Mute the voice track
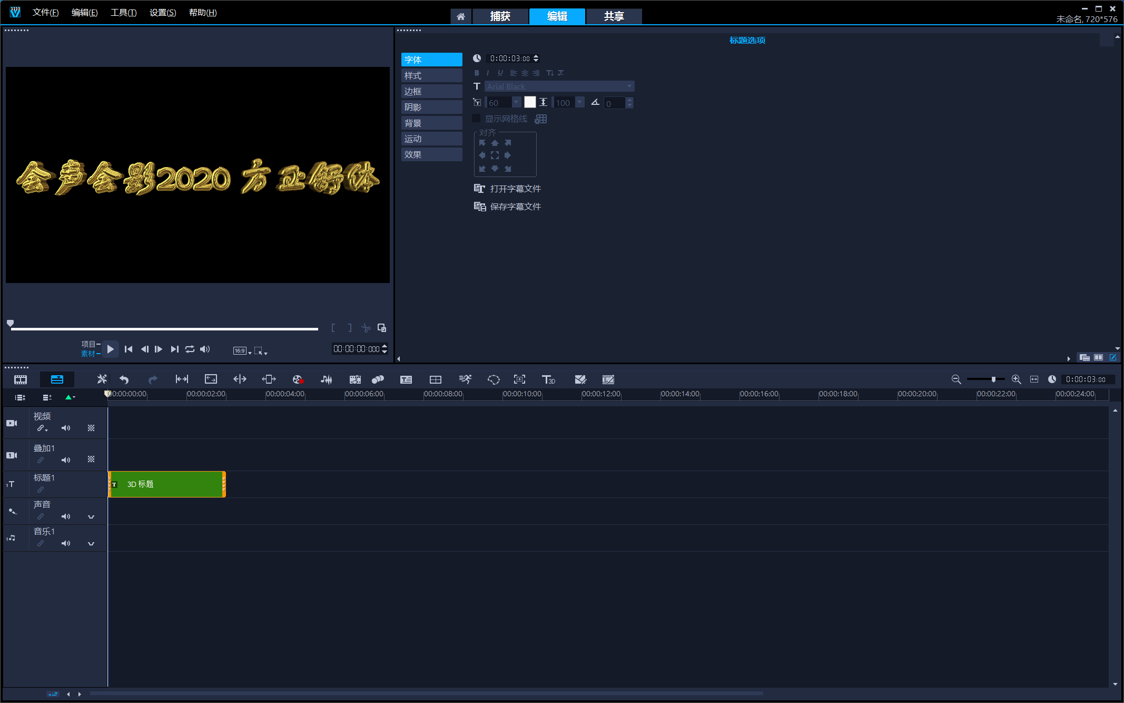Viewport: 1124px width, 703px height. [x=66, y=516]
